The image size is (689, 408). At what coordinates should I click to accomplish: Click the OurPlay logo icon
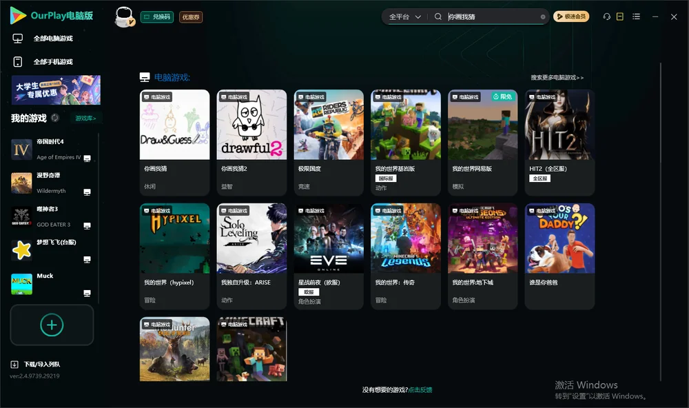pos(18,15)
